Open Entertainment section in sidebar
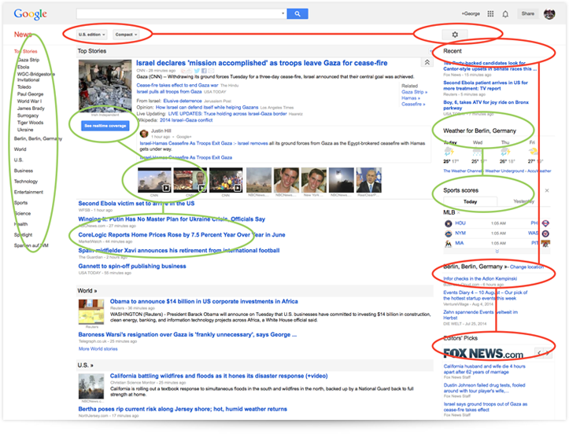569x434 pixels. point(28,192)
